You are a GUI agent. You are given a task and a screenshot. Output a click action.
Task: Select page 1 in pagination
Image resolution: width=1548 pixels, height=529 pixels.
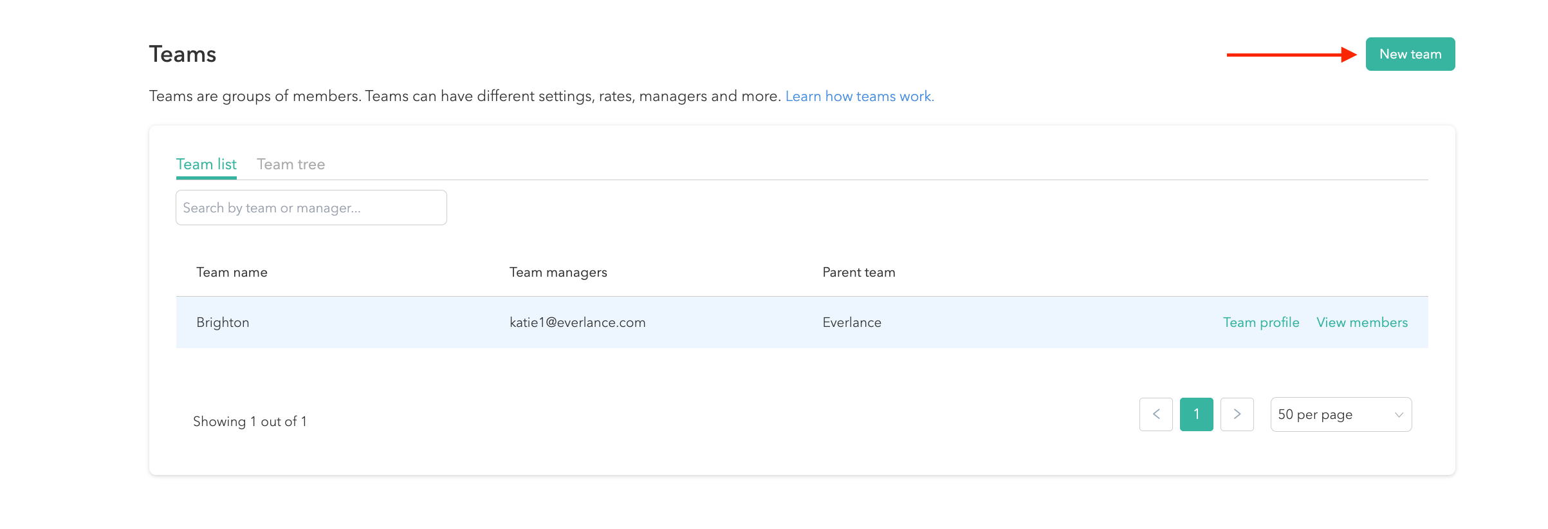click(1196, 414)
